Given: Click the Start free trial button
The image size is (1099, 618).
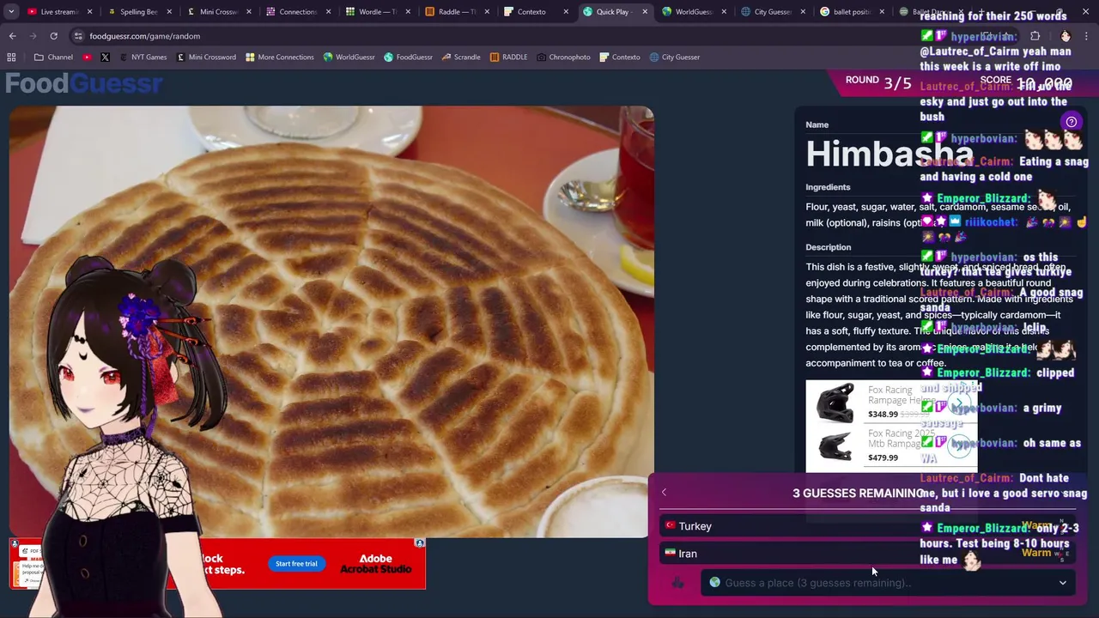Looking at the screenshot, I should 296,564.
